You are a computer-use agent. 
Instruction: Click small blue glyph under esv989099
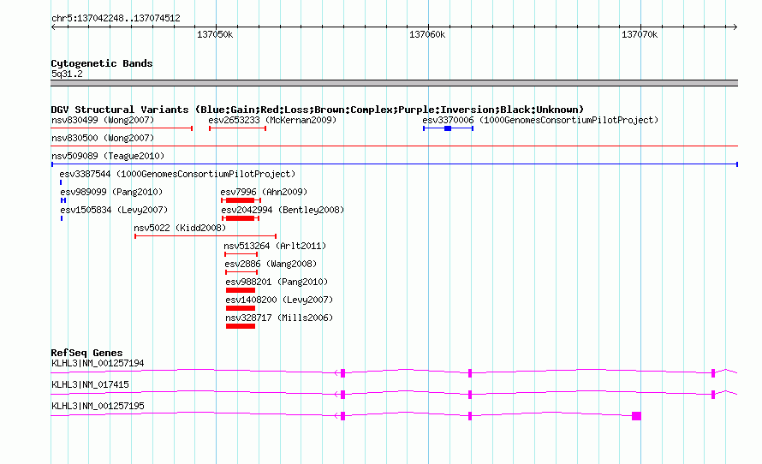tap(63, 200)
